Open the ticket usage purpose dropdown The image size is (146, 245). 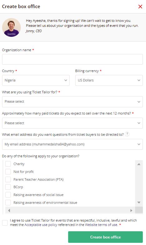[73, 102]
